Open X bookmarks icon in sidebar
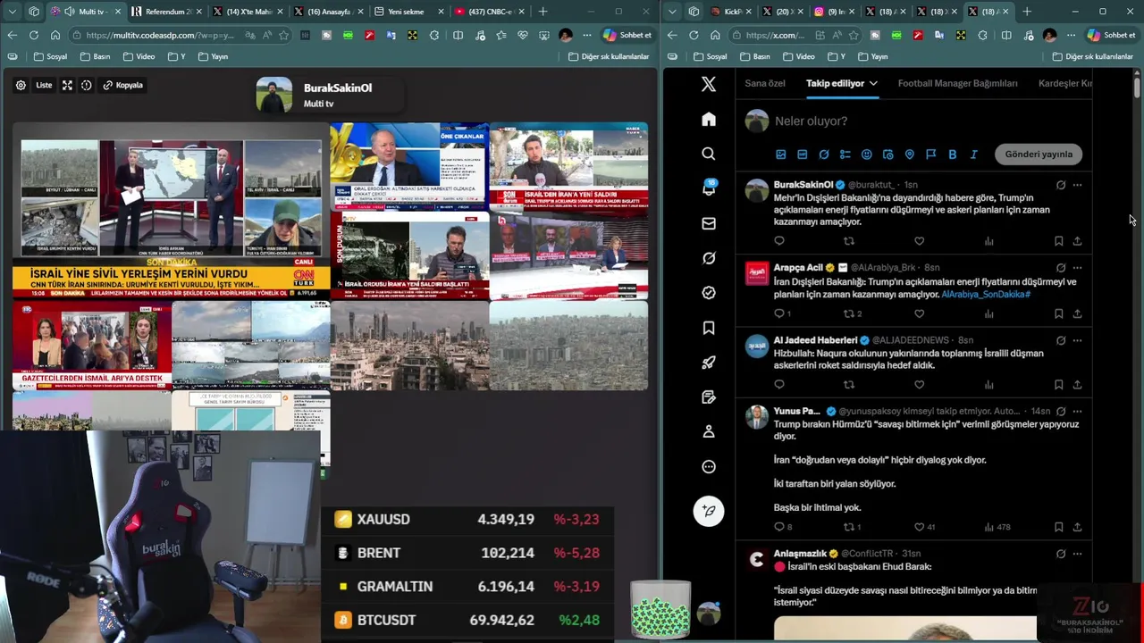Image resolution: width=1144 pixels, height=643 pixels. [709, 328]
